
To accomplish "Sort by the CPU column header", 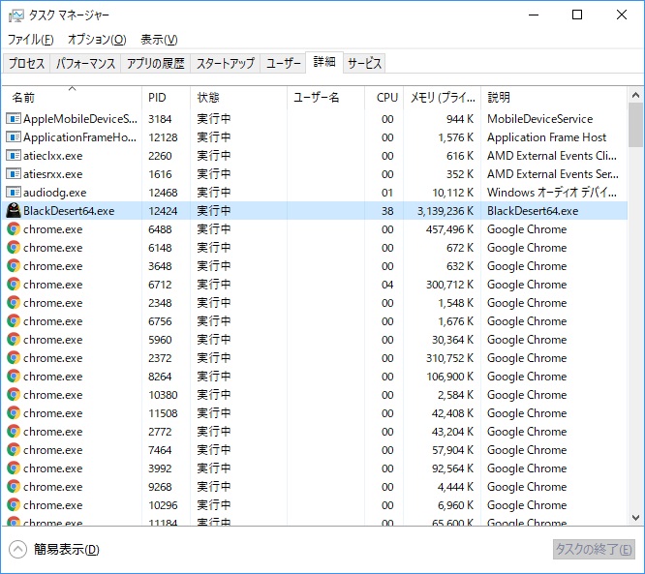I will coord(384,98).
